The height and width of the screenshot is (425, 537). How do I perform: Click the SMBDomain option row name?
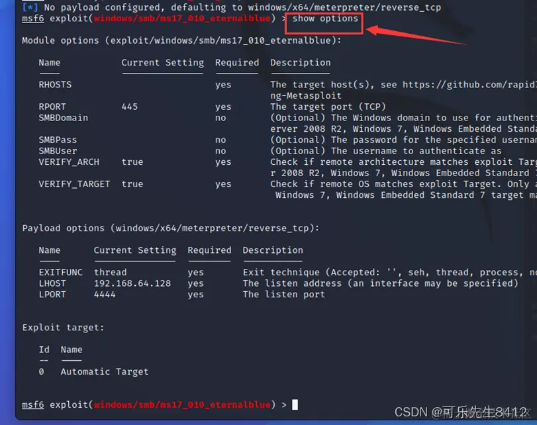[63, 118]
